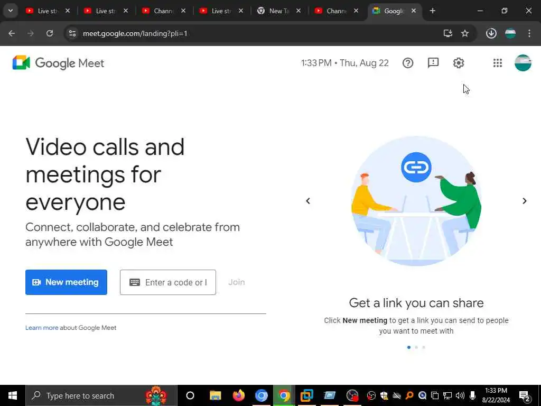
Task: Start a New meeting
Action: (x=66, y=282)
